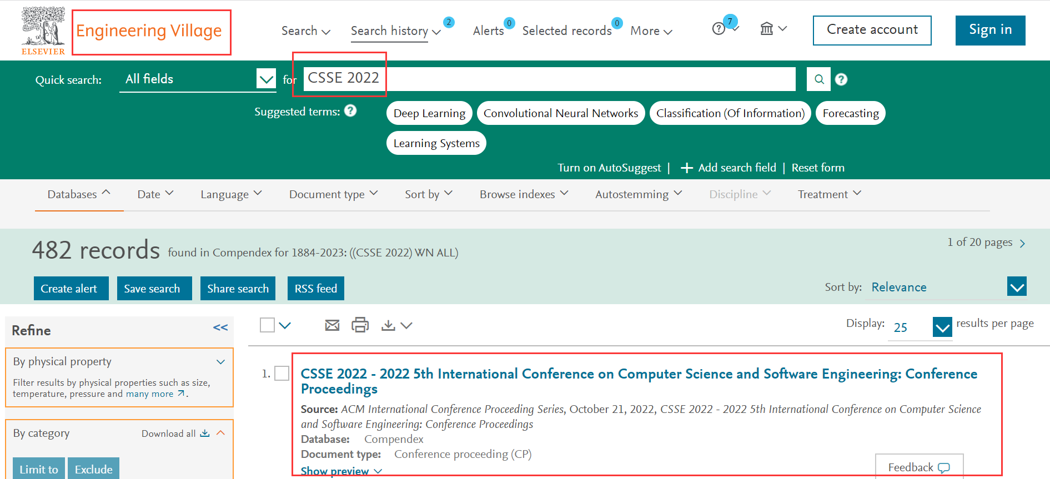Click Reset form link
This screenshot has height=479, width=1050.
pyautogui.click(x=818, y=168)
